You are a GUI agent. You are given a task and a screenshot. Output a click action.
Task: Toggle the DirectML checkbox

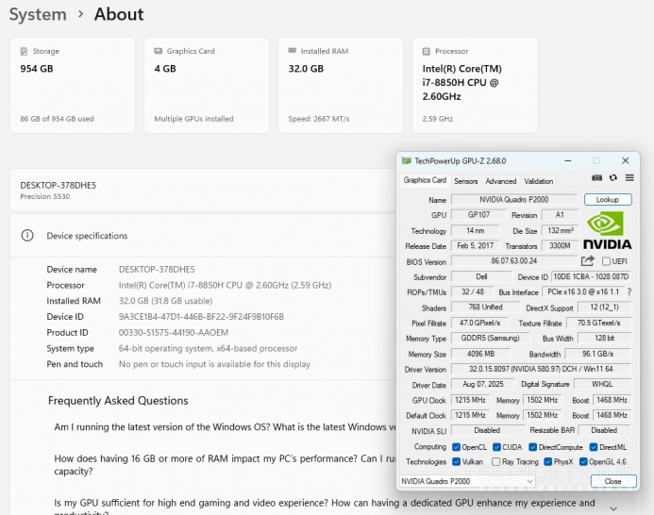pyautogui.click(x=594, y=447)
